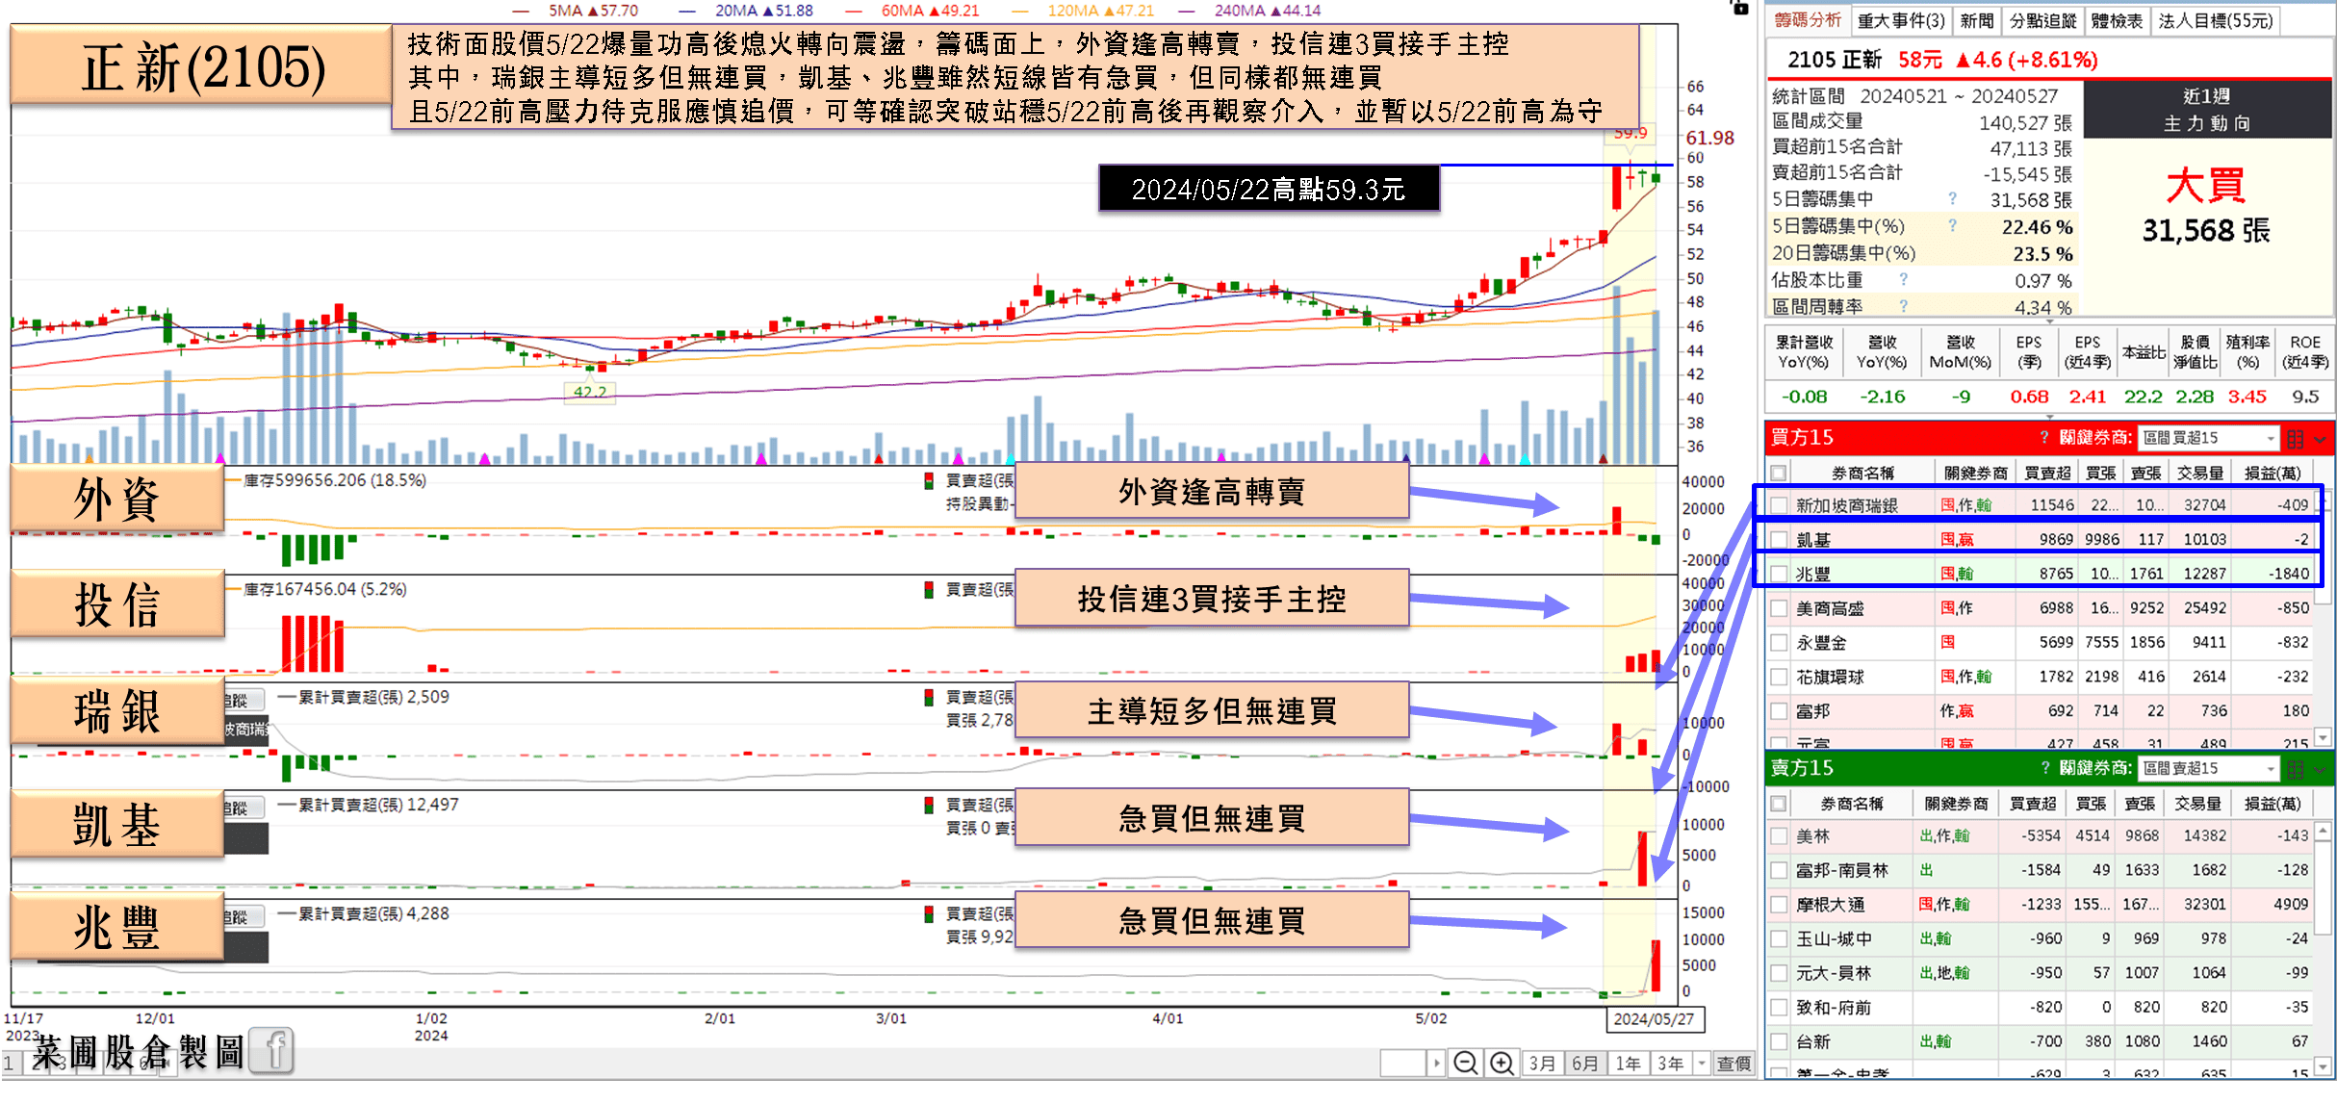Switch to 重大事件(3) tab
The image size is (2337, 1103).
(x=1901, y=20)
